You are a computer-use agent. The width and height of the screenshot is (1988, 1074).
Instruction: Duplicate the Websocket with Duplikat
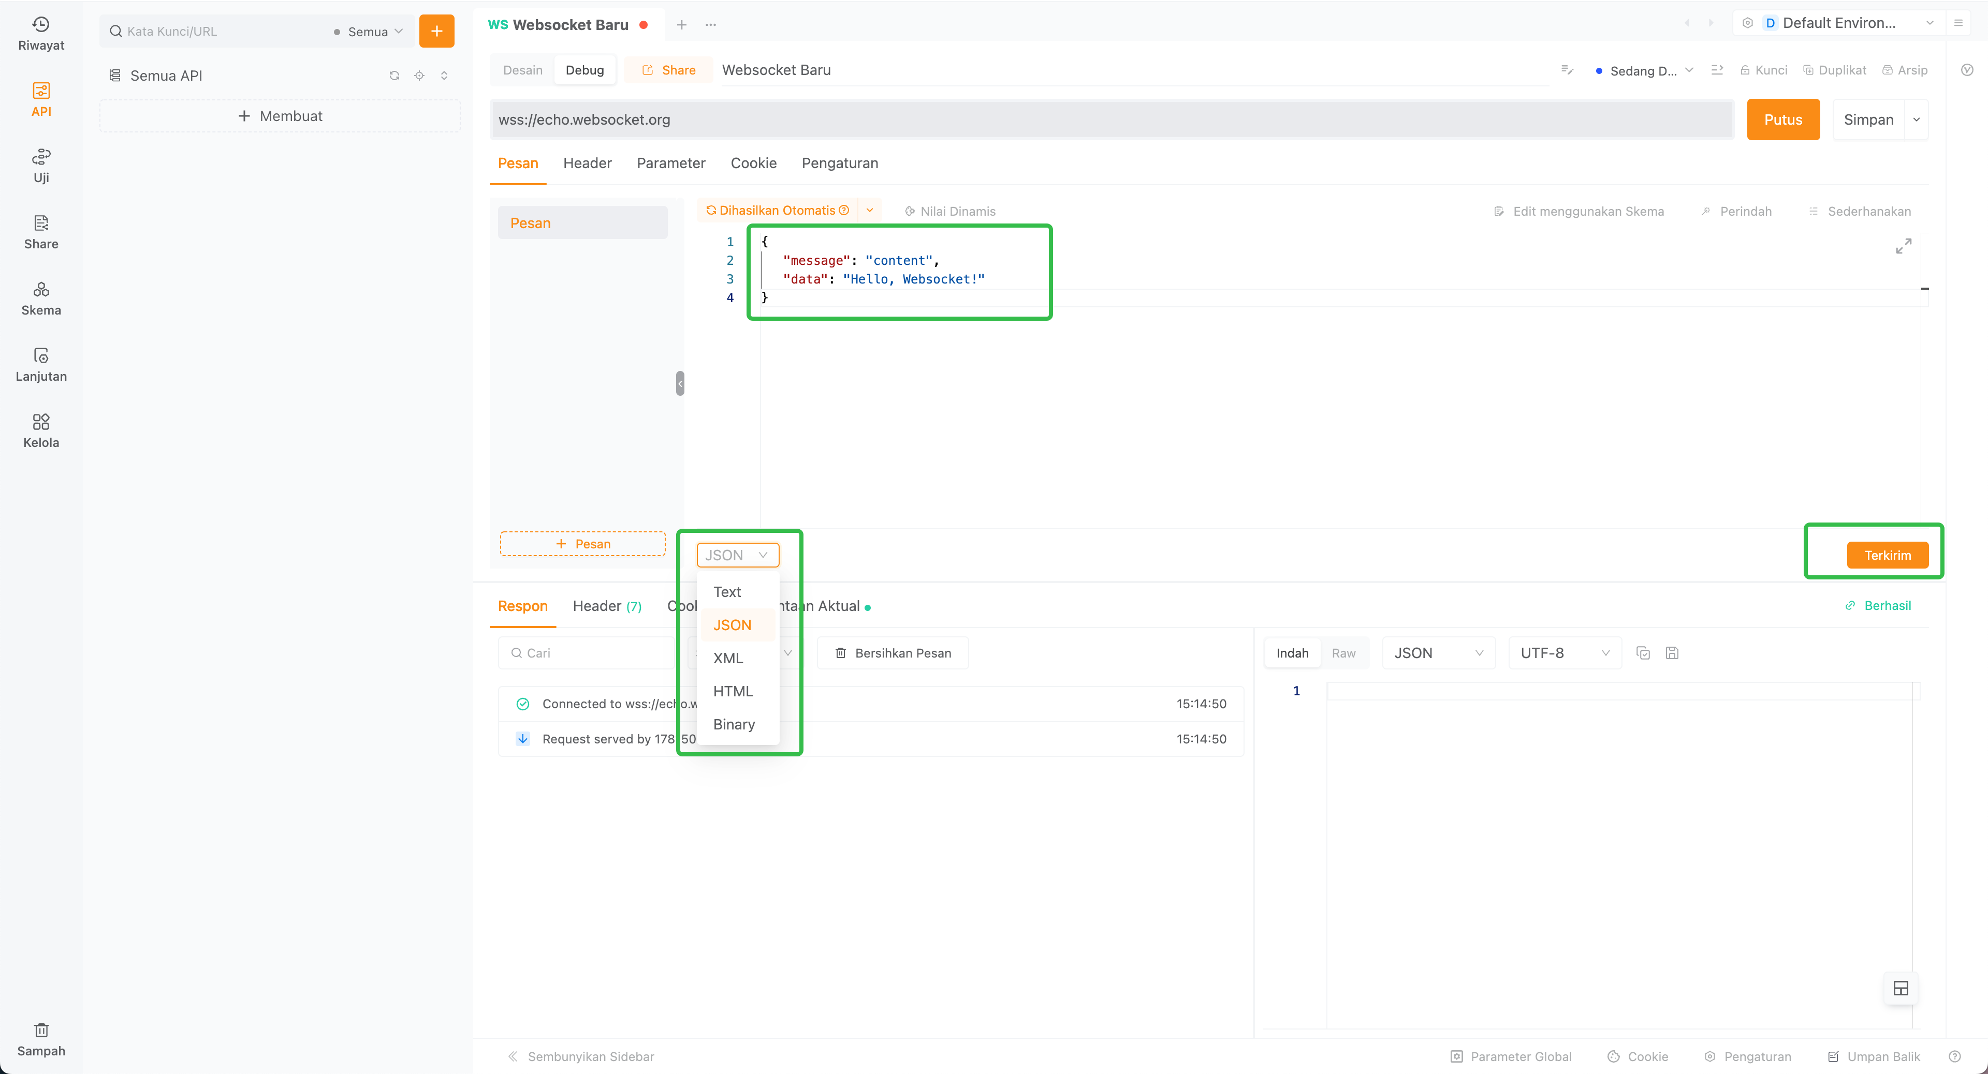coord(1834,70)
